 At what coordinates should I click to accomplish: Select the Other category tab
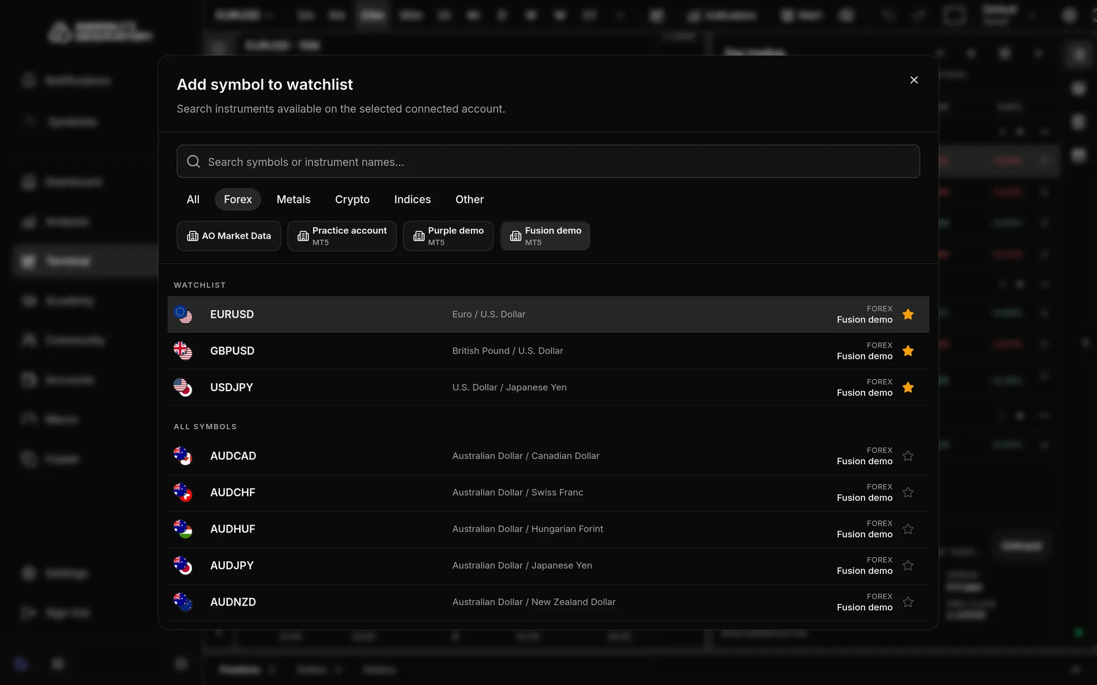point(470,199)
